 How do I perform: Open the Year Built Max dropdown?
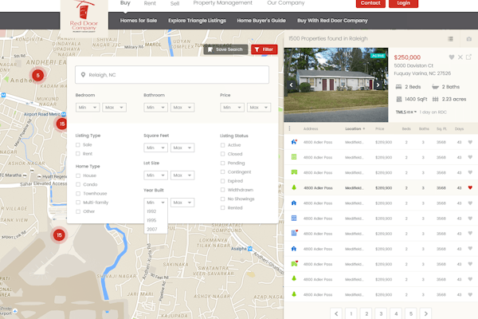coord(182,203)
